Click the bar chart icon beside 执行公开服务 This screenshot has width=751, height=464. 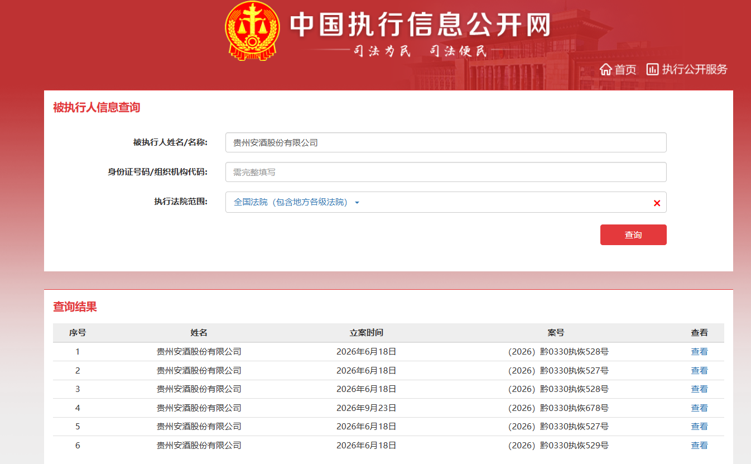pos(652,69)
